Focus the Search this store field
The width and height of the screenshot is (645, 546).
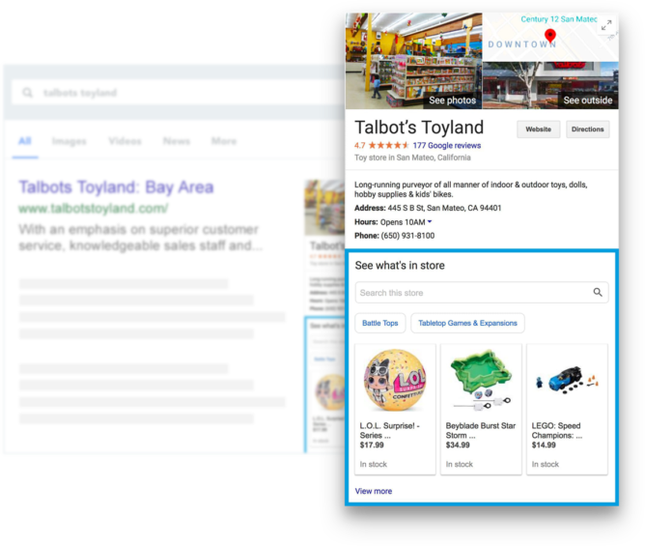click(x=482, y=293)
